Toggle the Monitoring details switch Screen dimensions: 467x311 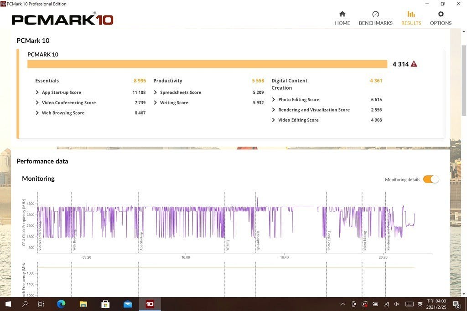coord(431,179)
